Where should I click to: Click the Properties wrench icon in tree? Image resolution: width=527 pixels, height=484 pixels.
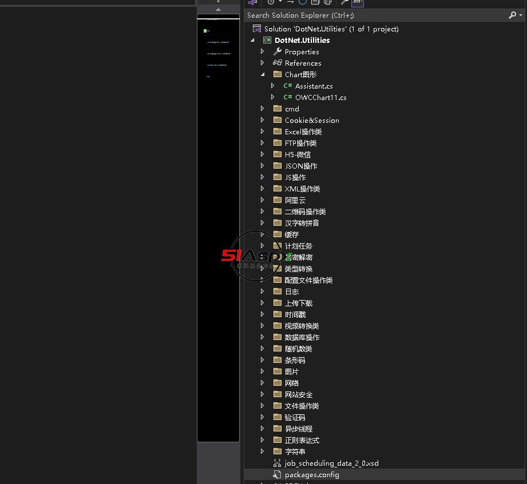pos(278,51)
